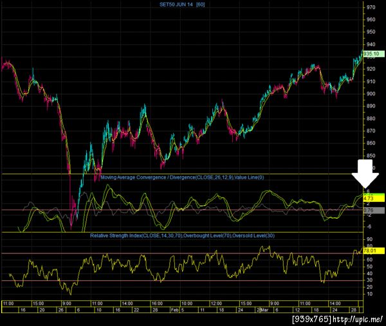Click the 940 price axis label
The height and width of the screenshot is (326, 386).
tap(371, 44)
